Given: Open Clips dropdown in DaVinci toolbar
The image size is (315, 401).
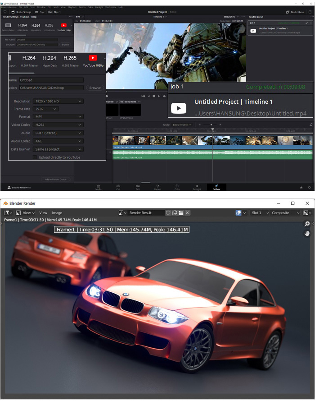Looking at the screenshot, I should pyautogui.click(x=54, y=12).
